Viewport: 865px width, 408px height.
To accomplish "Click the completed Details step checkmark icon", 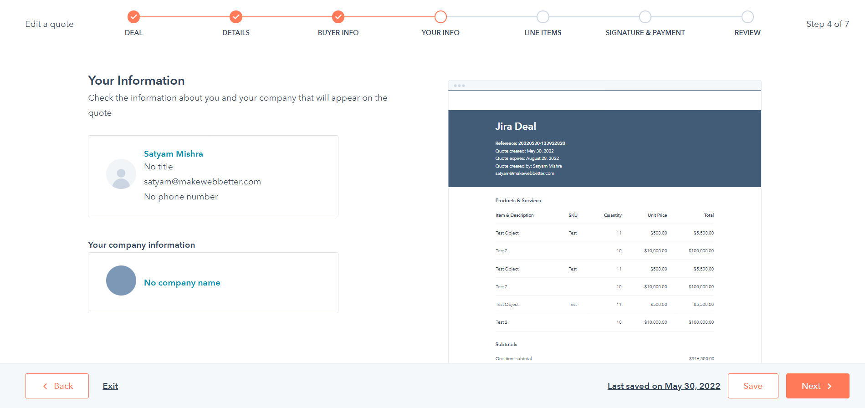I will pos(236,17).
